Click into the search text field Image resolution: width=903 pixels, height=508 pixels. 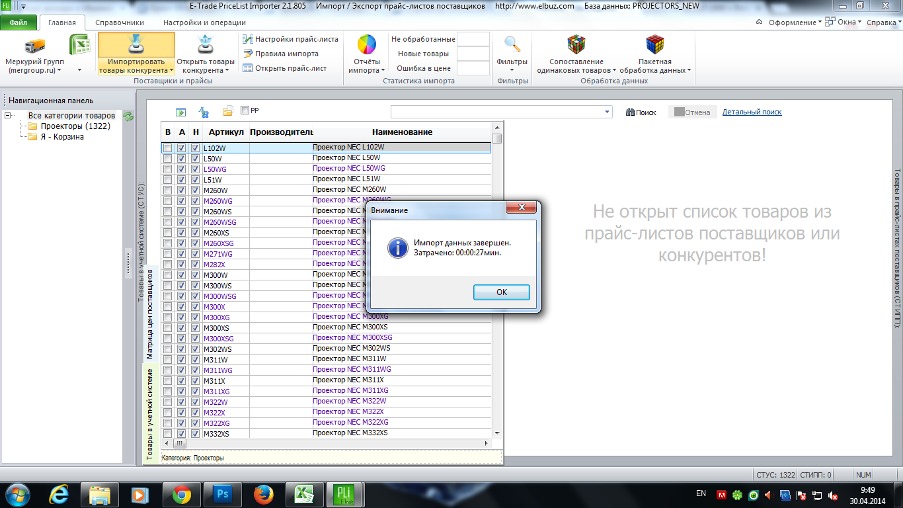click(497, 112)
